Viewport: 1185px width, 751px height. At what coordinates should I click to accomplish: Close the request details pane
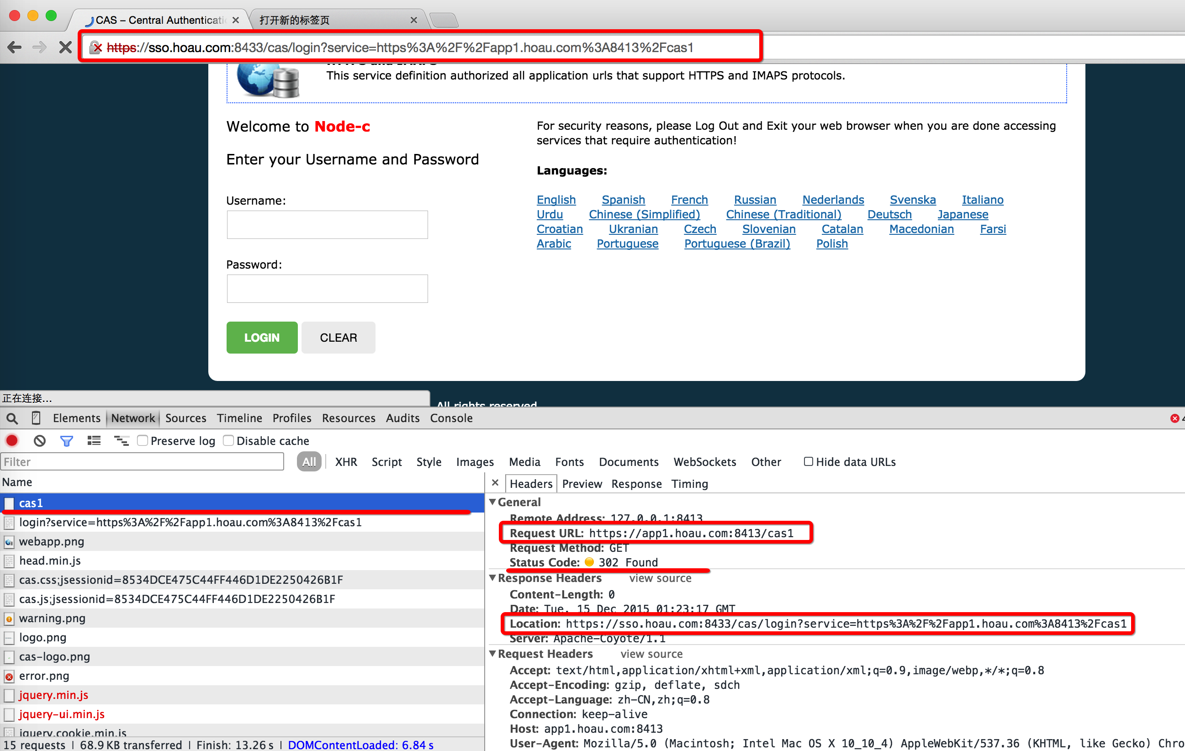(495, 483)
